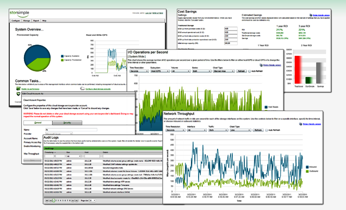Open the Help menu
The width and height of the screenshot is (346, 210).
(44, 21)
